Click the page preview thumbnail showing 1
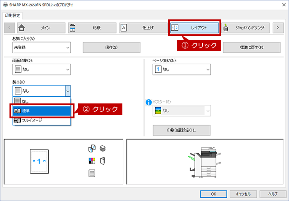Viewport: 289px width, 201px height. click(39, 162)
